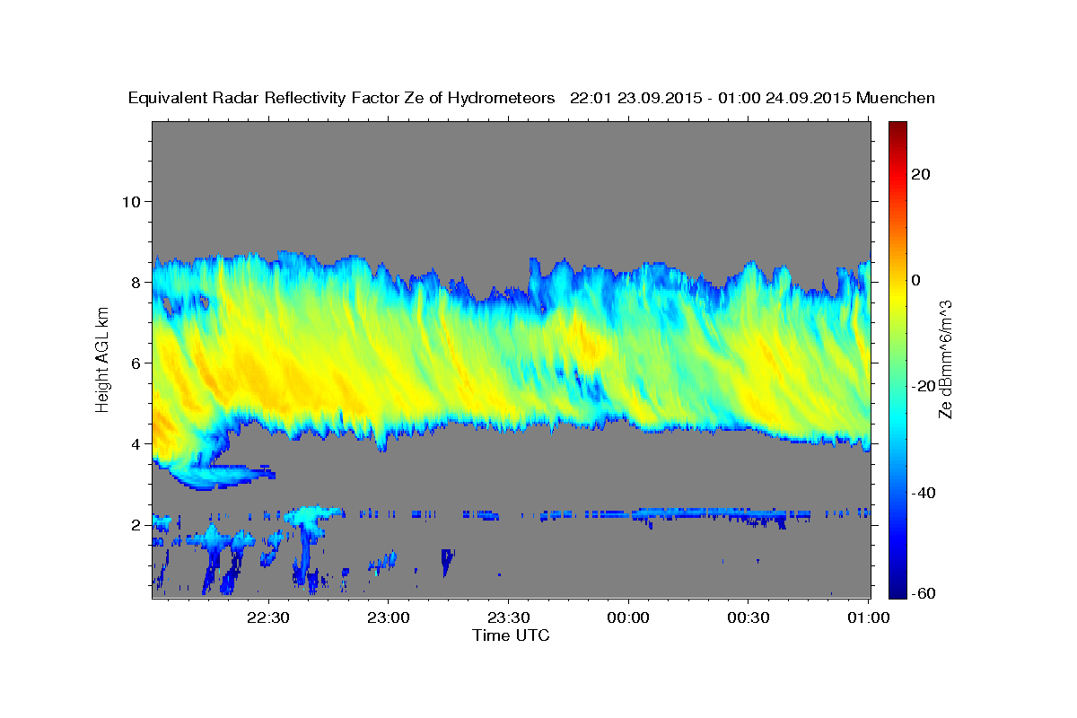Pick the yellow region of the colorbar
This screenshot has width=1077, height=718.
[897, 296]
